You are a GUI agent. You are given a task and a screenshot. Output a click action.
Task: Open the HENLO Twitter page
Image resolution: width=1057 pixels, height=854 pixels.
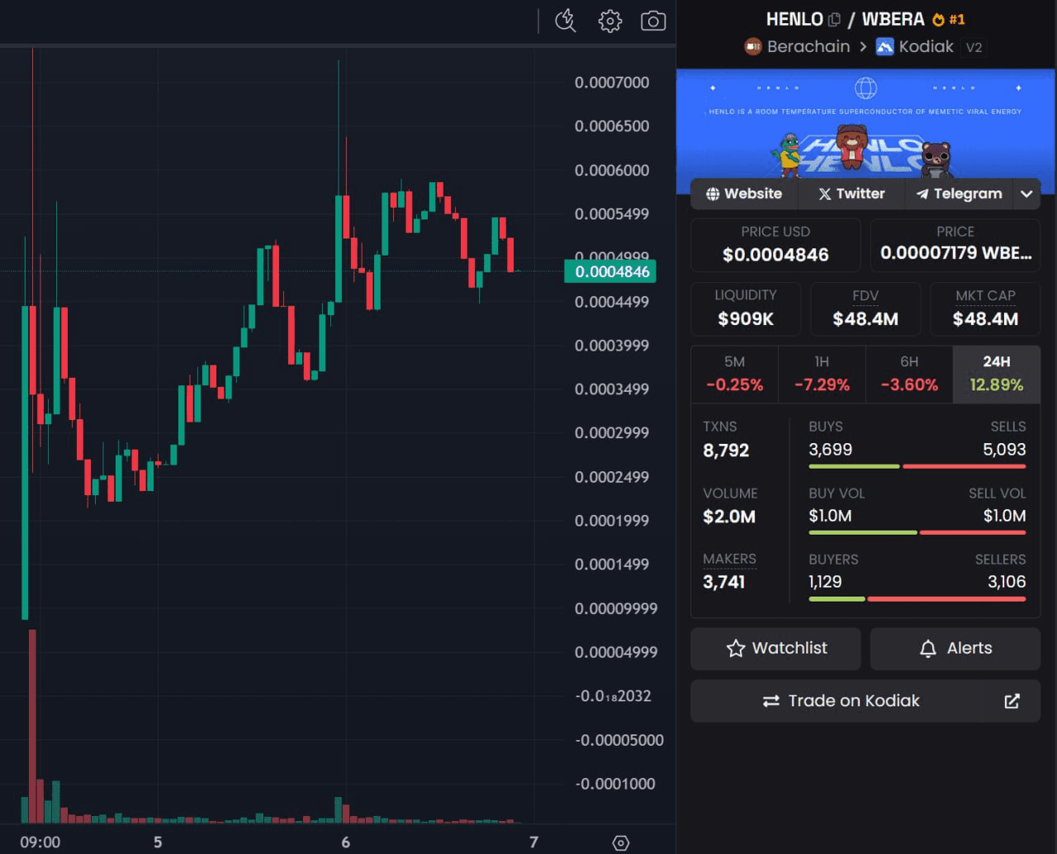coord(851,194)
